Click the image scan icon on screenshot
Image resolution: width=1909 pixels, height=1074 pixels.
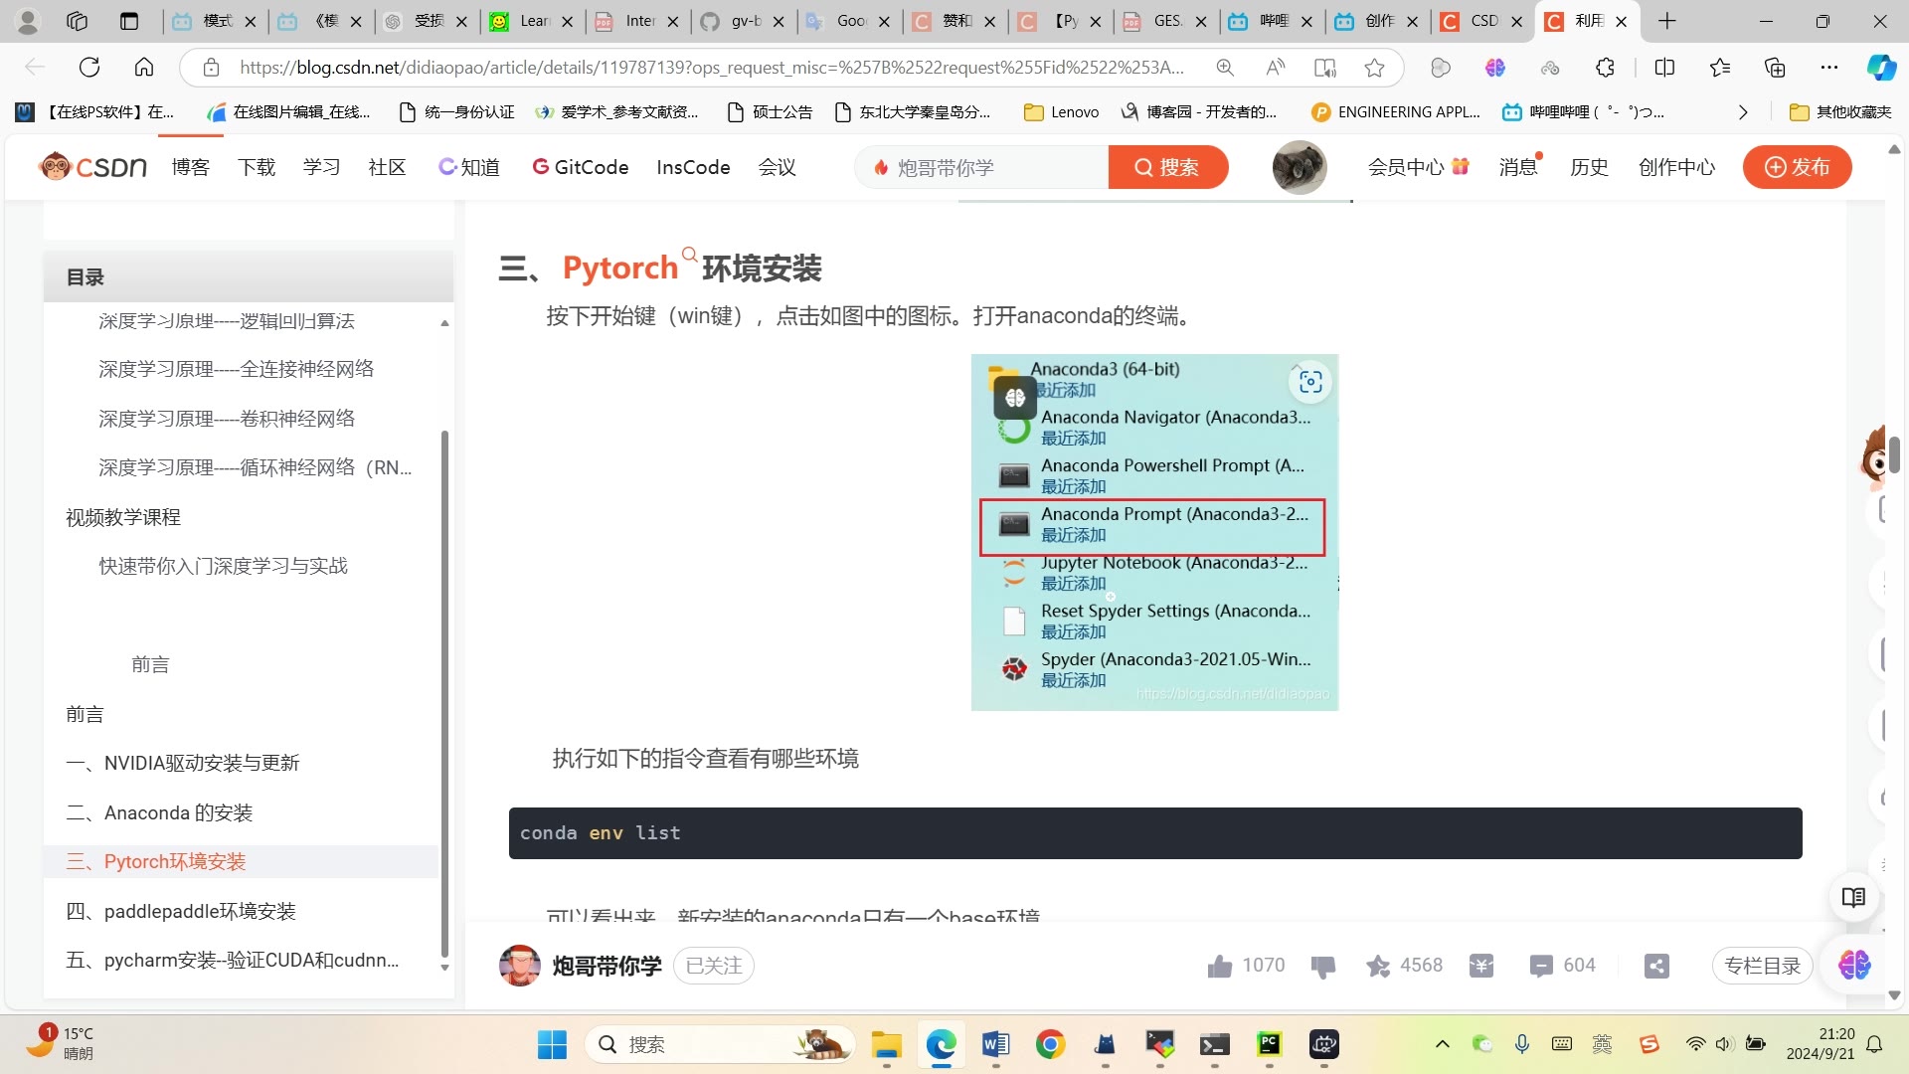click(1310, 382)
